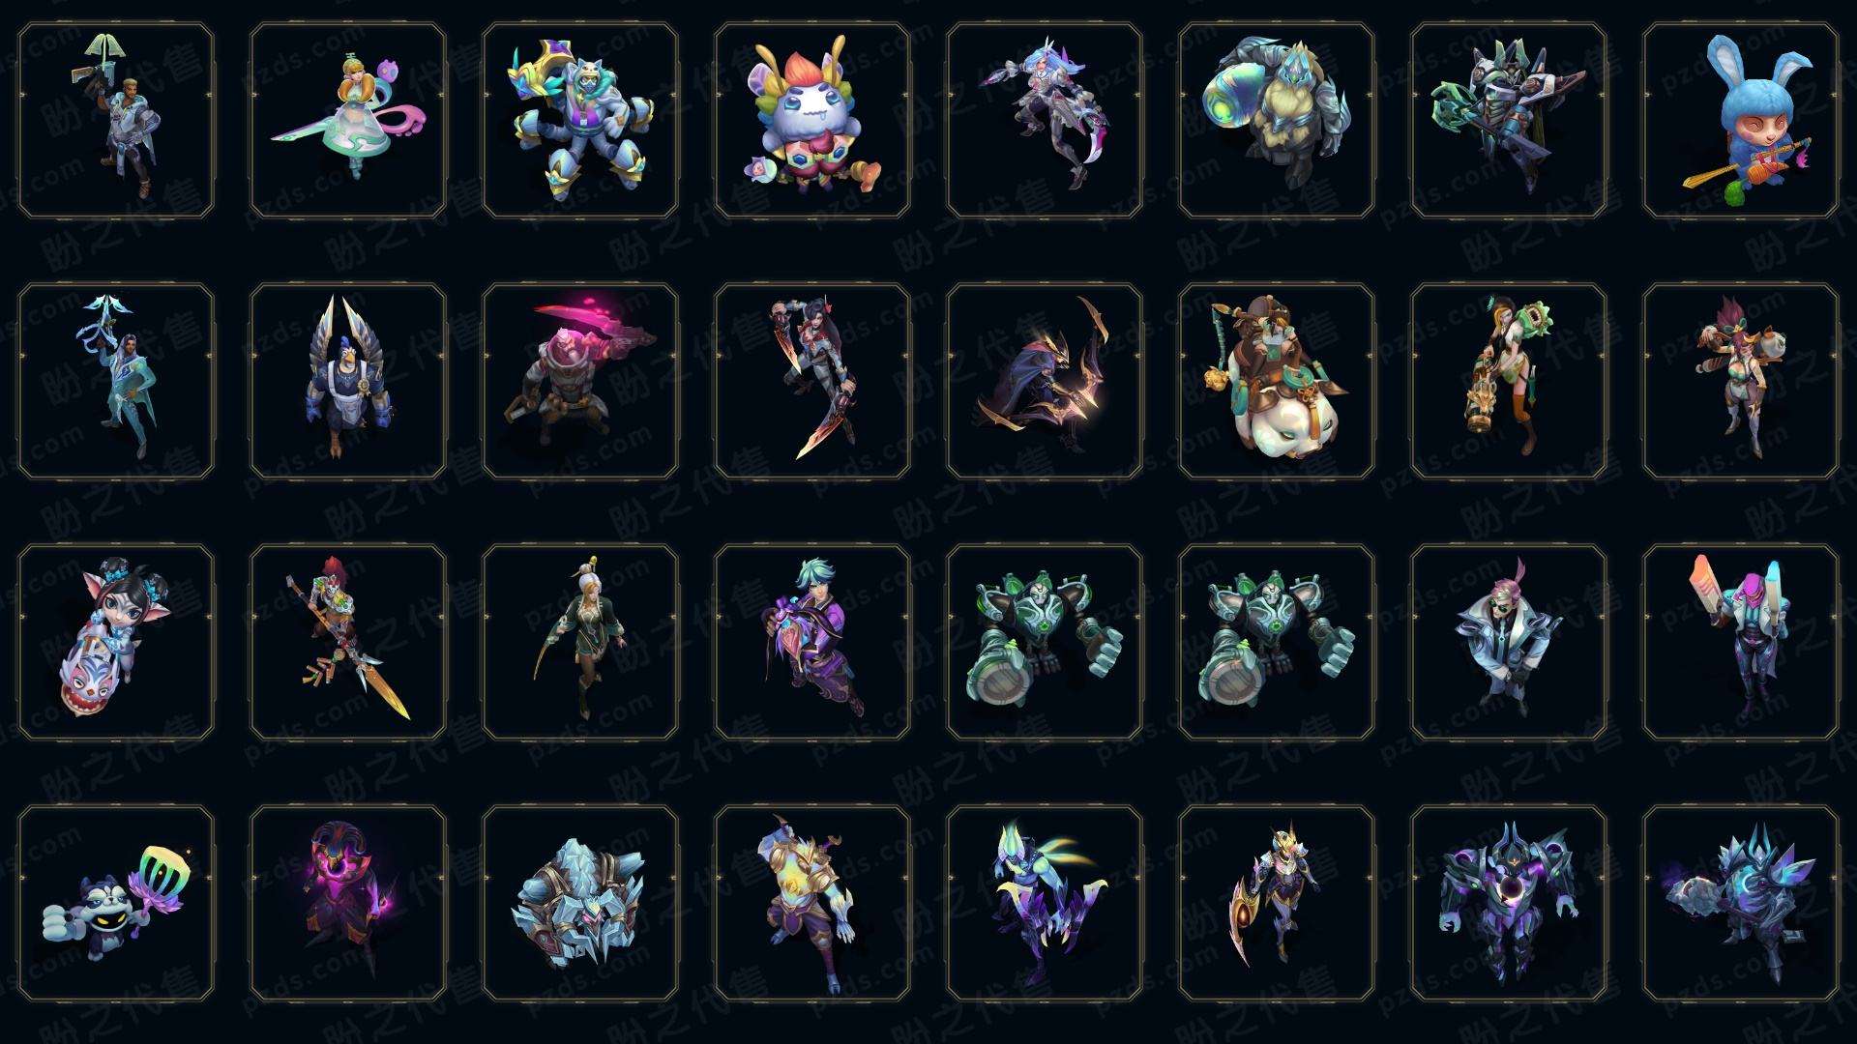Pick the pink glowing gunner with red blade
The width and height of the screenshot is (1857, 1044).
tap(579, 381)
